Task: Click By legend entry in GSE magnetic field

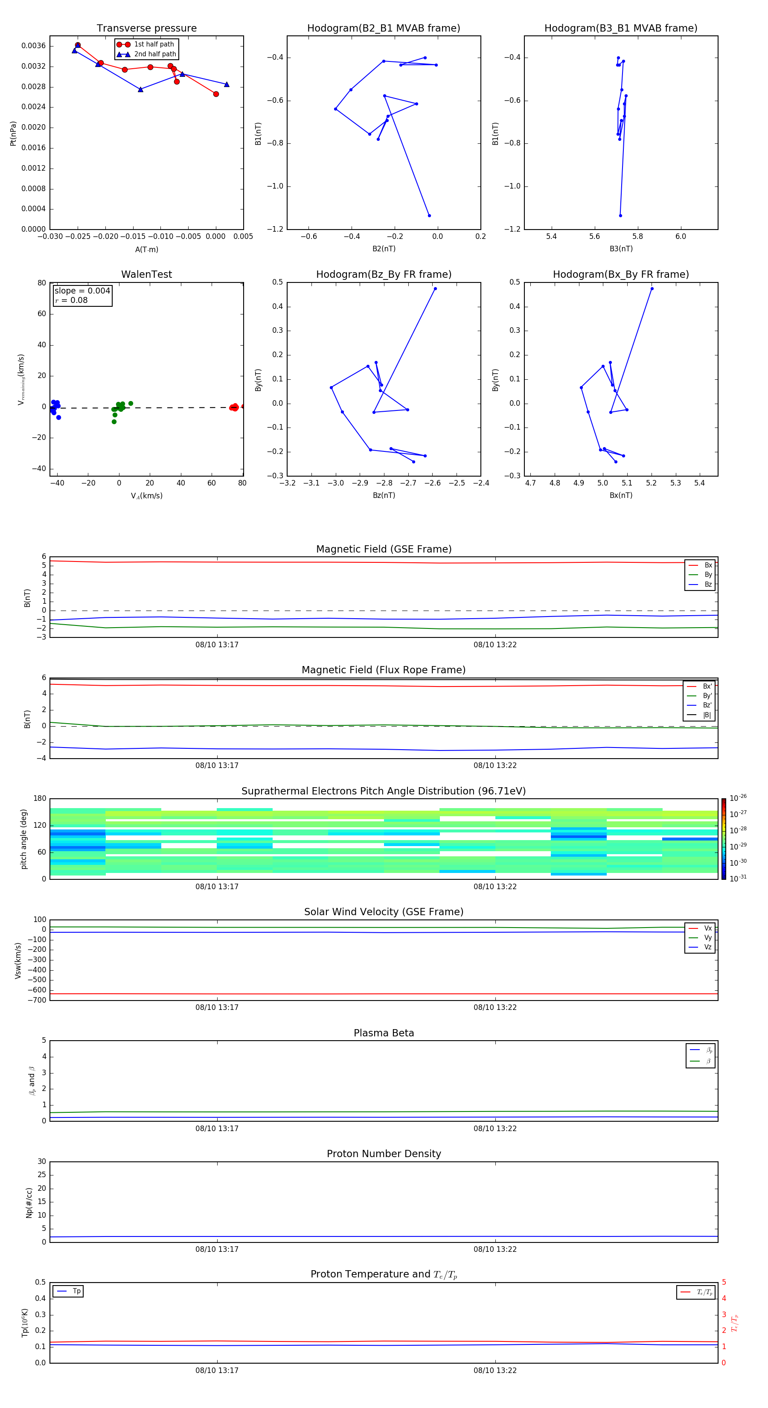Action: click(700, 574)
